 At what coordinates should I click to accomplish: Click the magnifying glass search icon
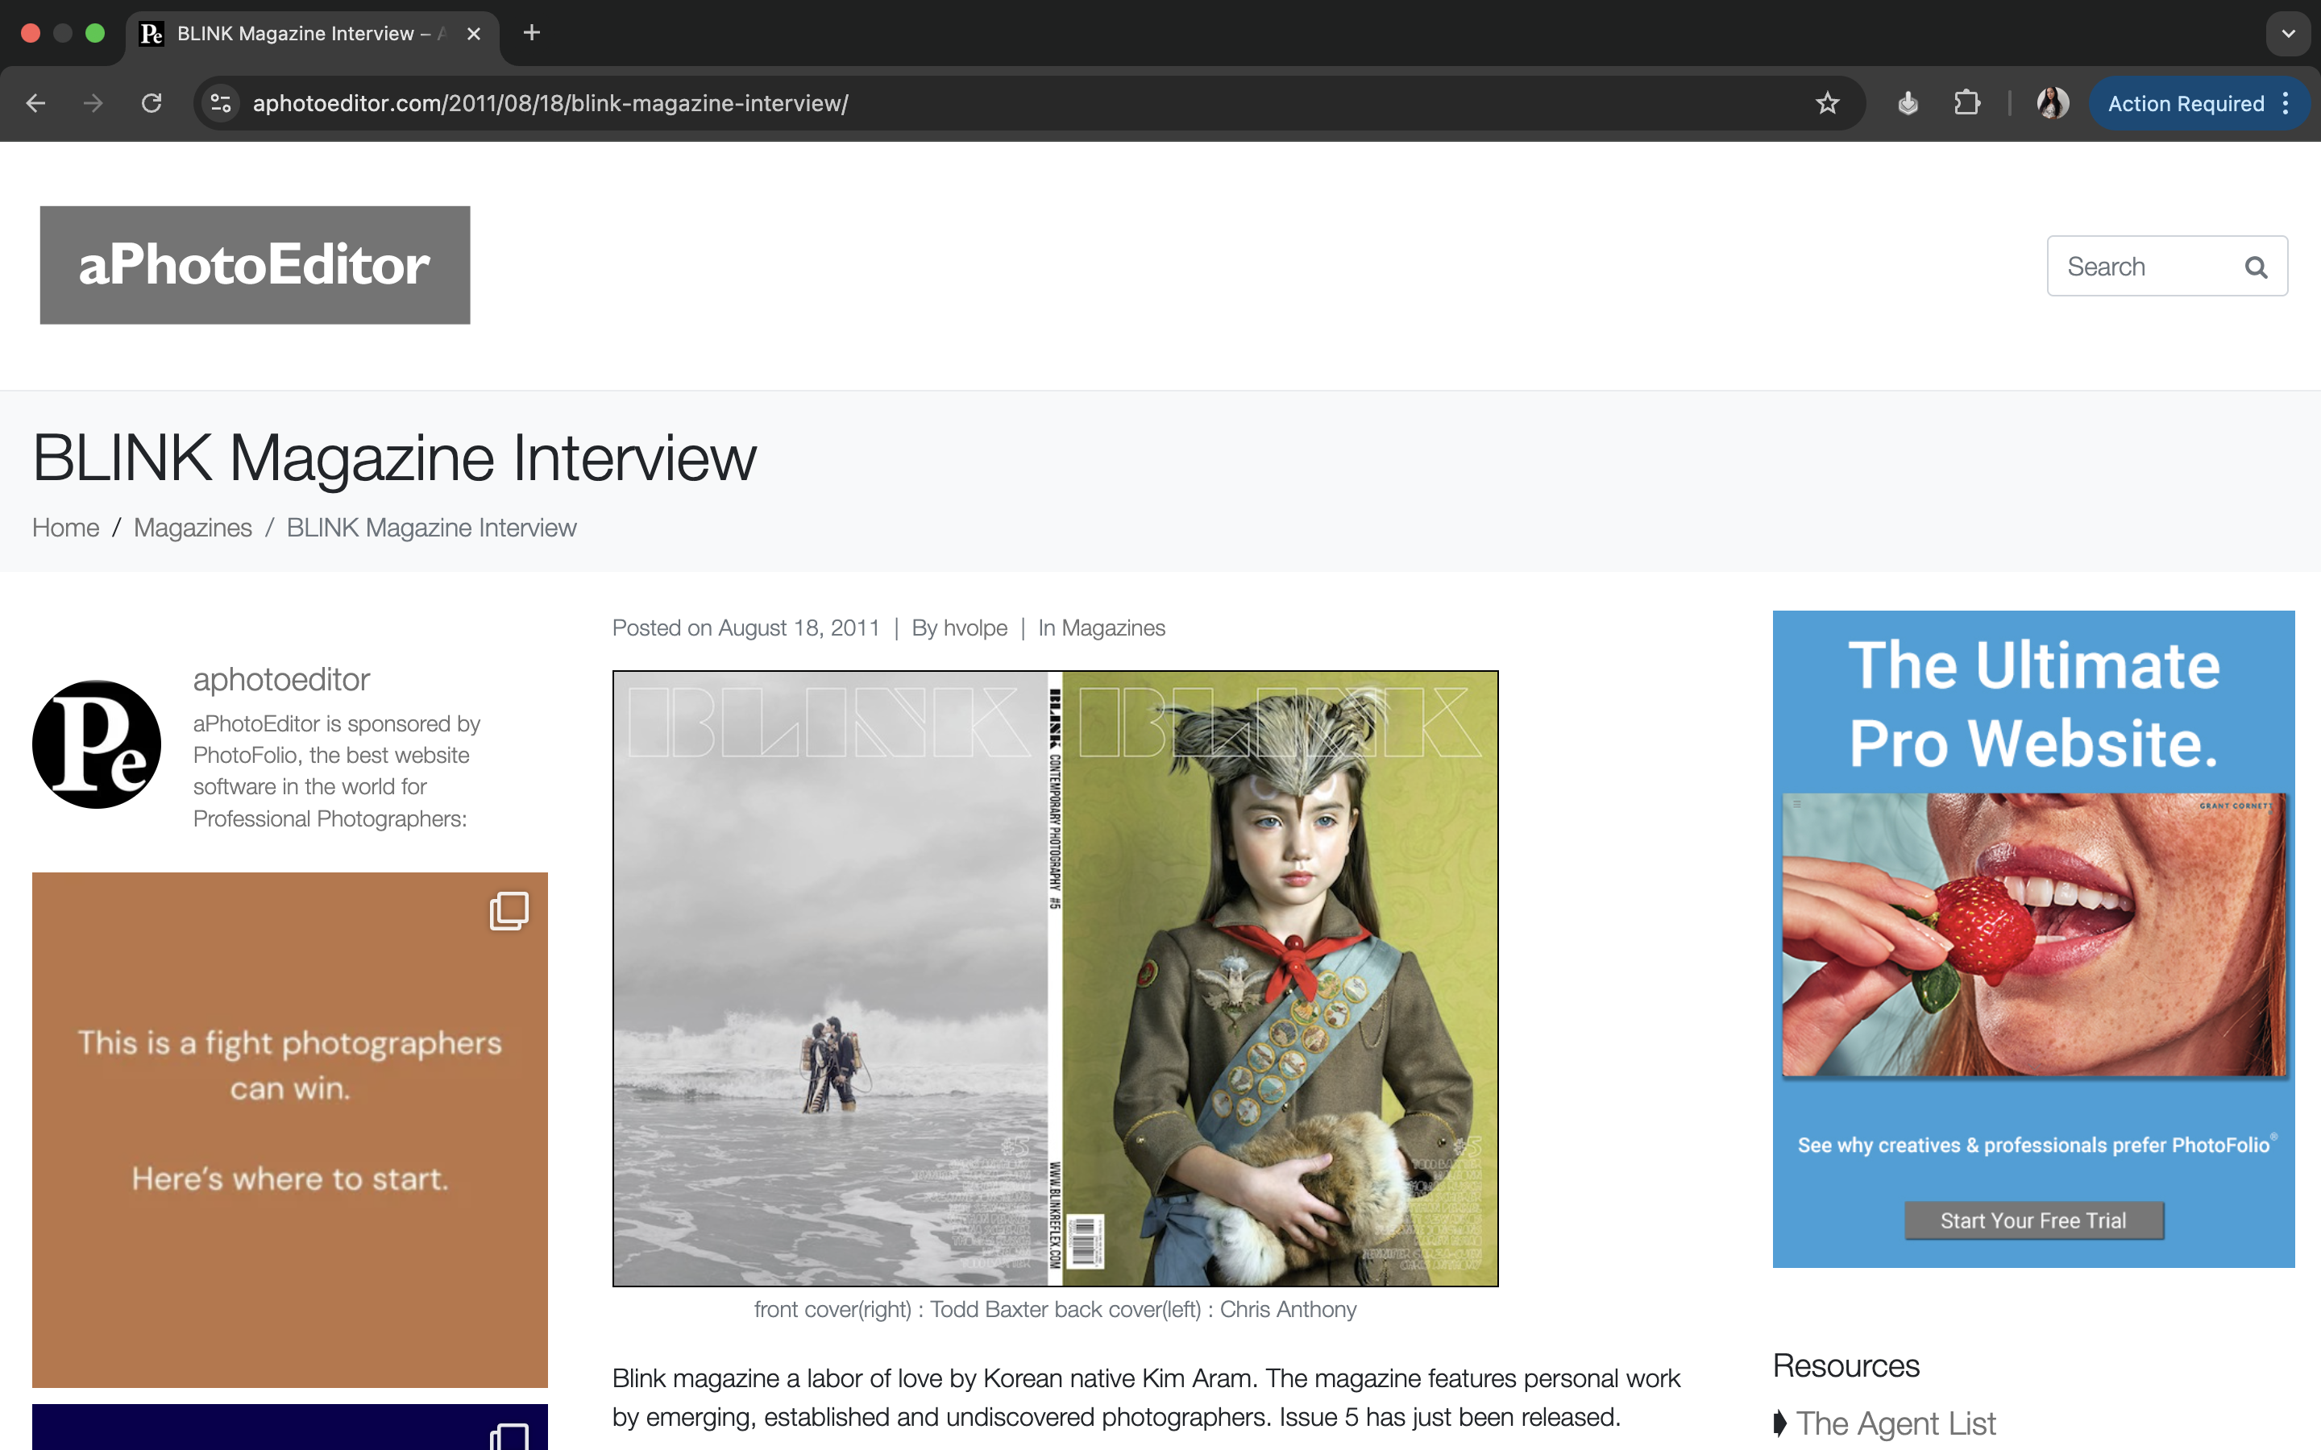(2256, 267)
